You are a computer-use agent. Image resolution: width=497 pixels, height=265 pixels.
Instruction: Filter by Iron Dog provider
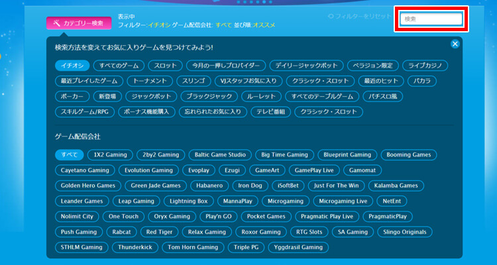tap(250, 185)
